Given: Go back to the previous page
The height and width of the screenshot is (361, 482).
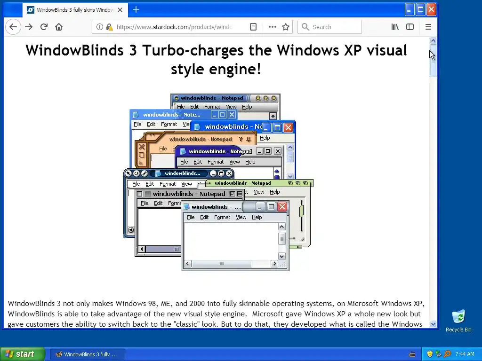Looking at the screenshot, I should 13,27.
